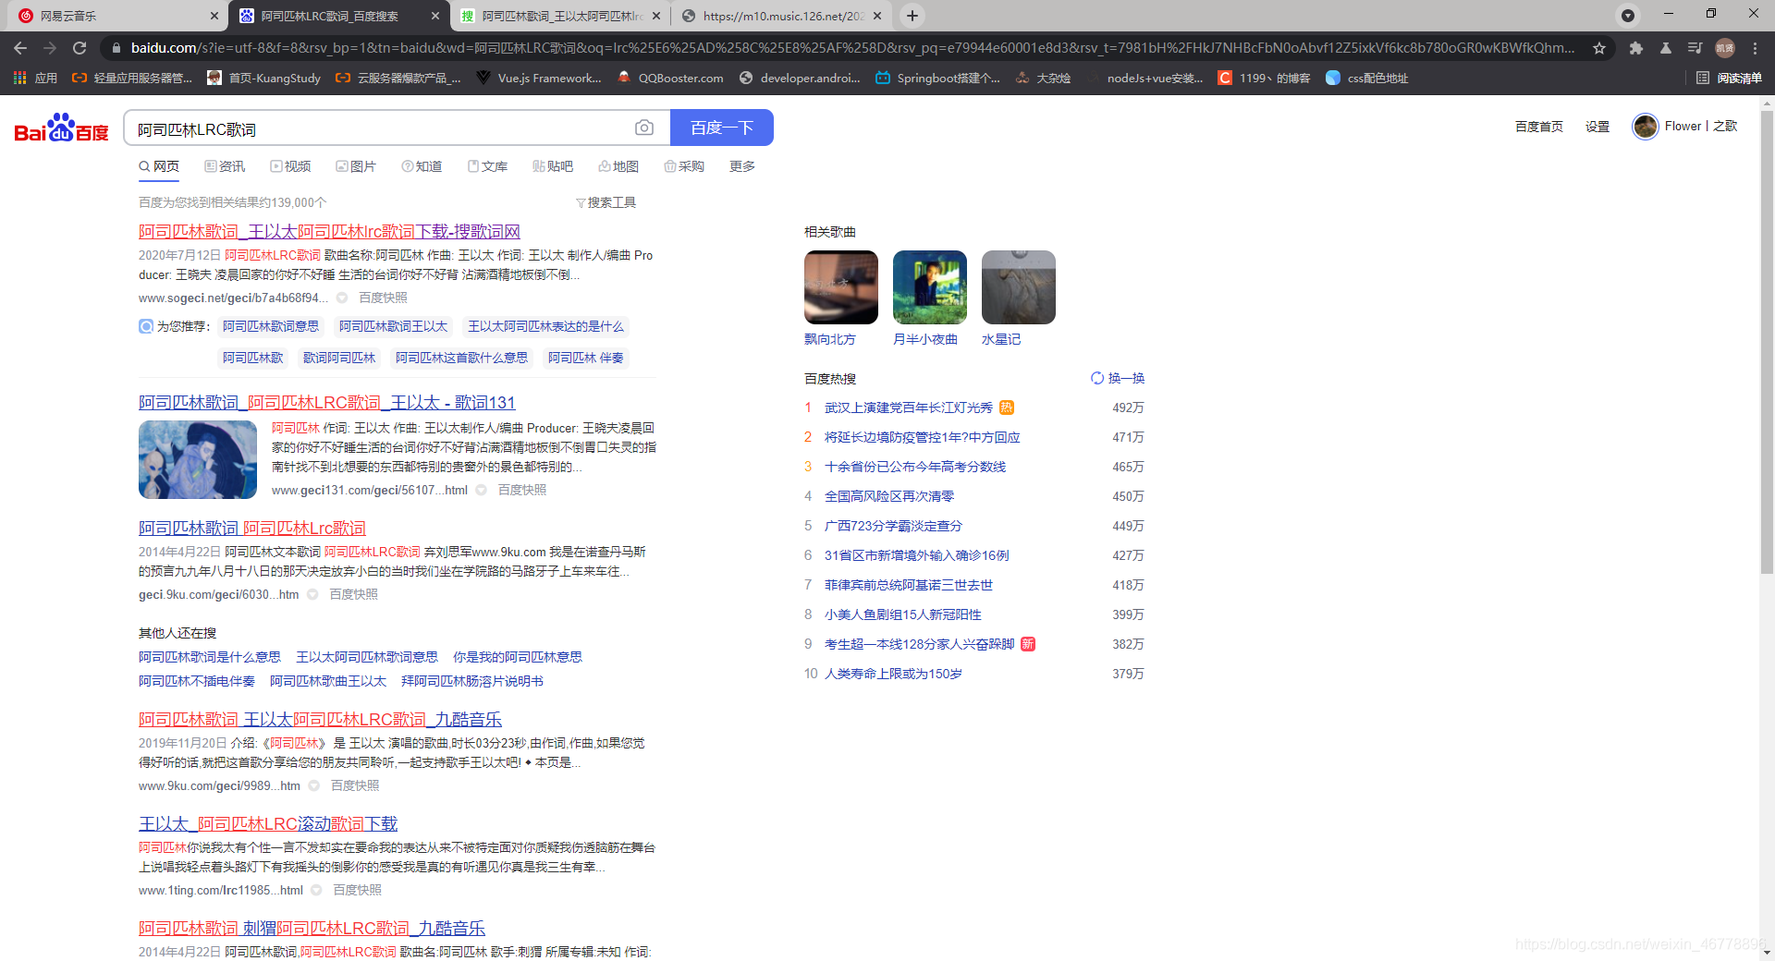The image size is (1775, 961).
Task: Click recommended tag 阿司匹林歌词意思
Action: [271, 326]
